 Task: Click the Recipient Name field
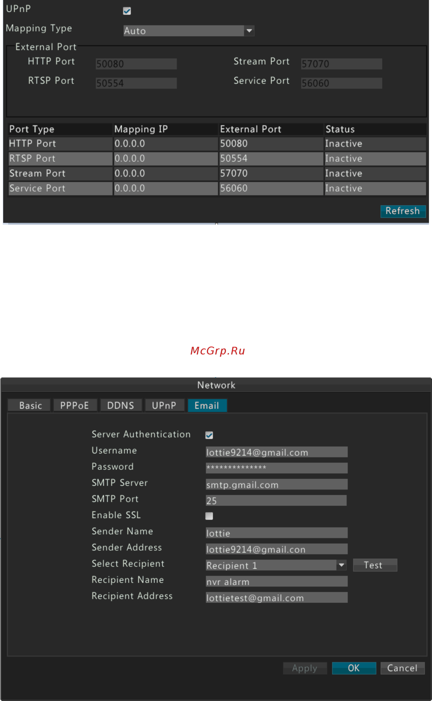[277, 581]
